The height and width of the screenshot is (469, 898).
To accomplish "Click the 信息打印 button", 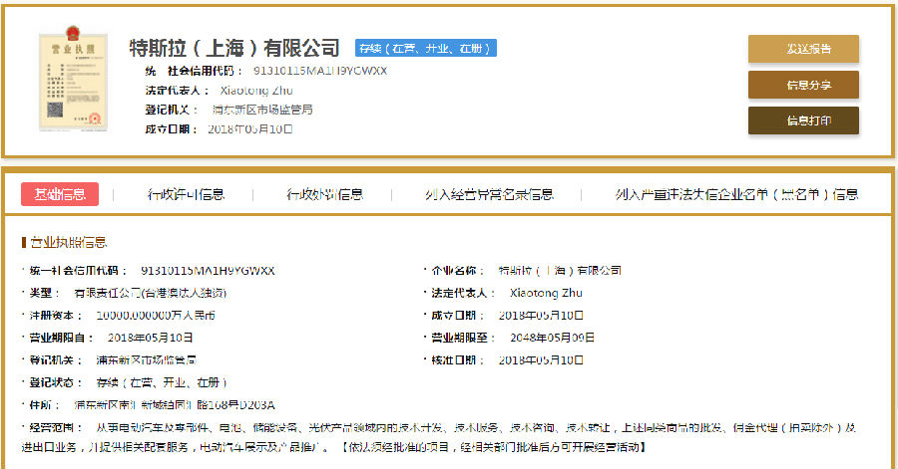I will click(x=803, y=120).
